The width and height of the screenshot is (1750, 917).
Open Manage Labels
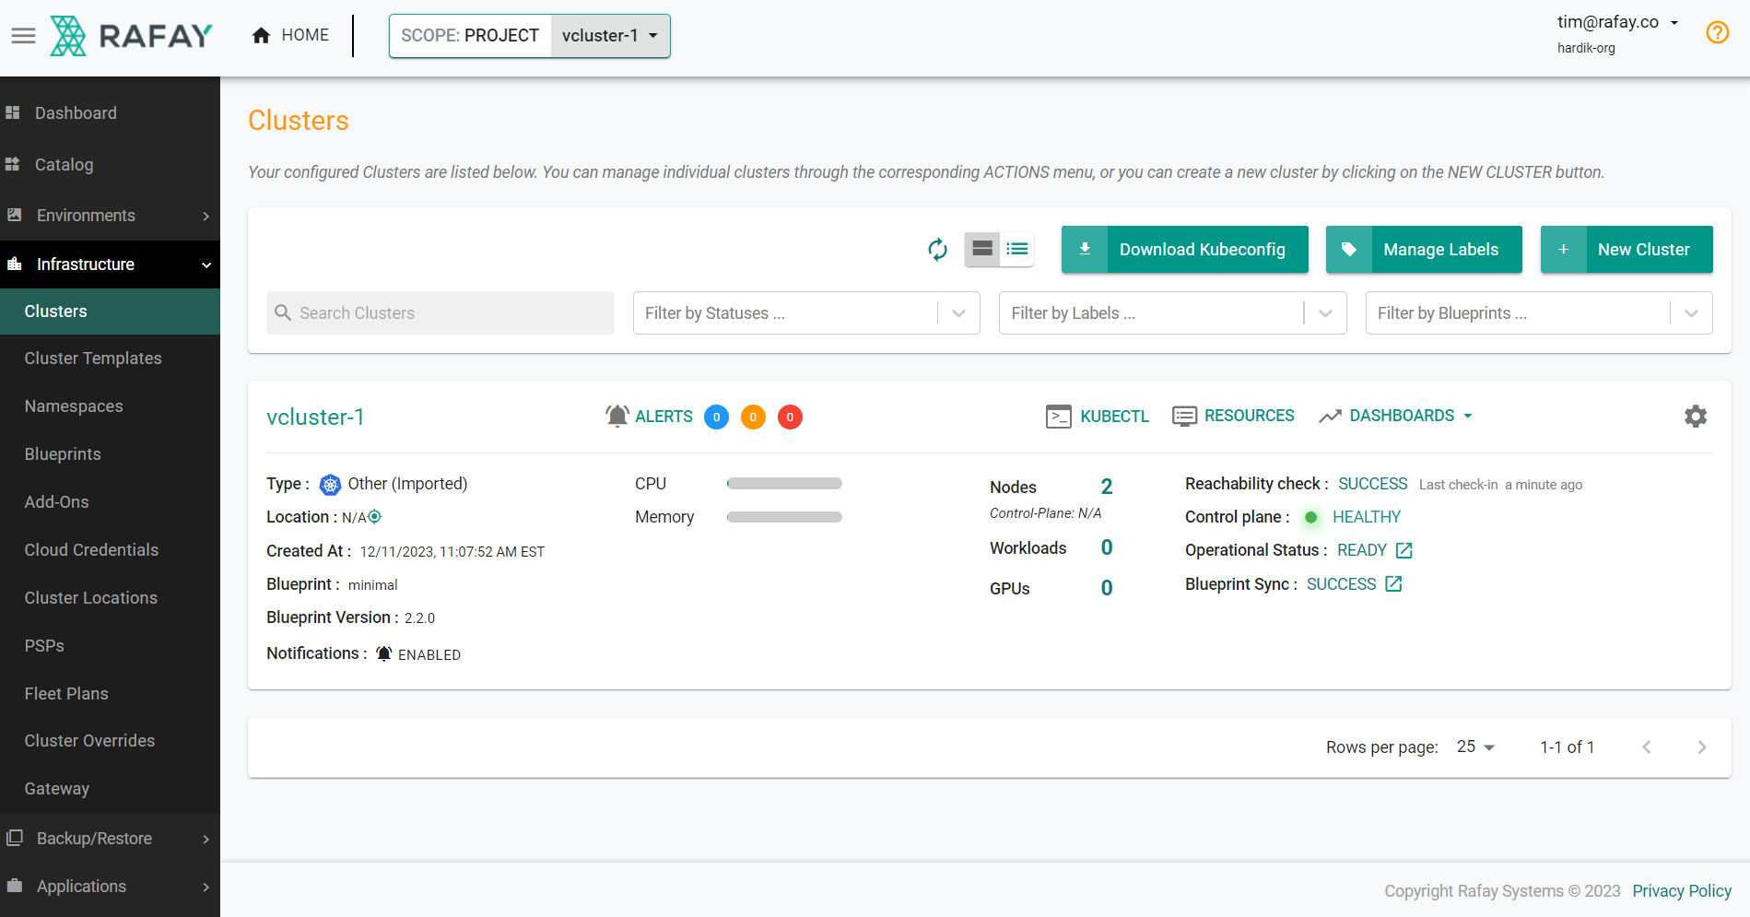1424,249
